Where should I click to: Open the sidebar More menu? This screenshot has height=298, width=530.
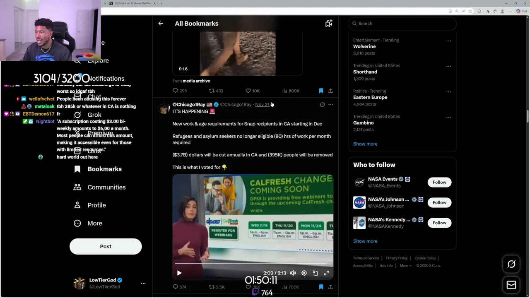pos(88,223)
